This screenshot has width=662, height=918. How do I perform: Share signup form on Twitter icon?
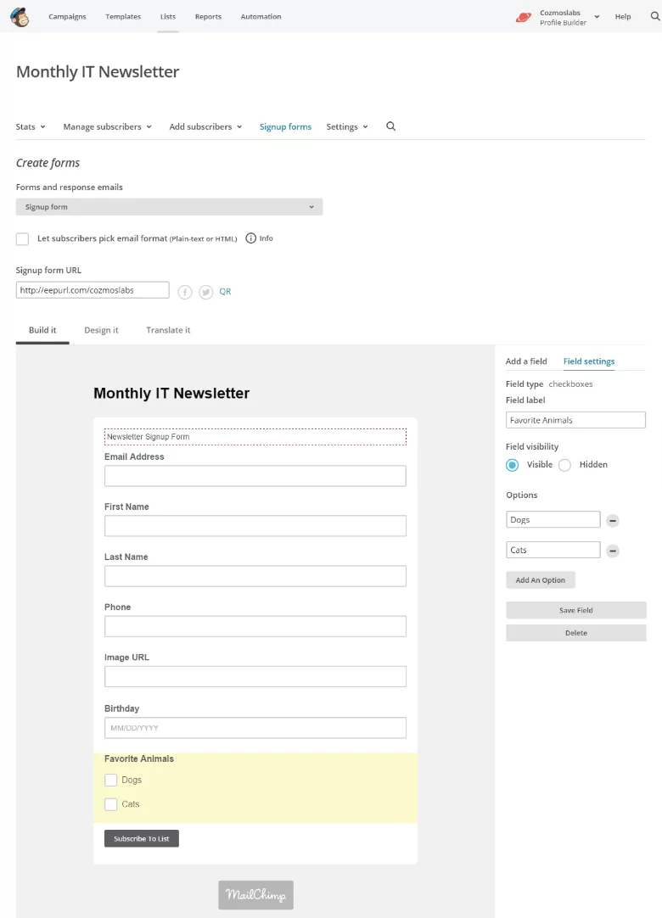click(205, 292)
